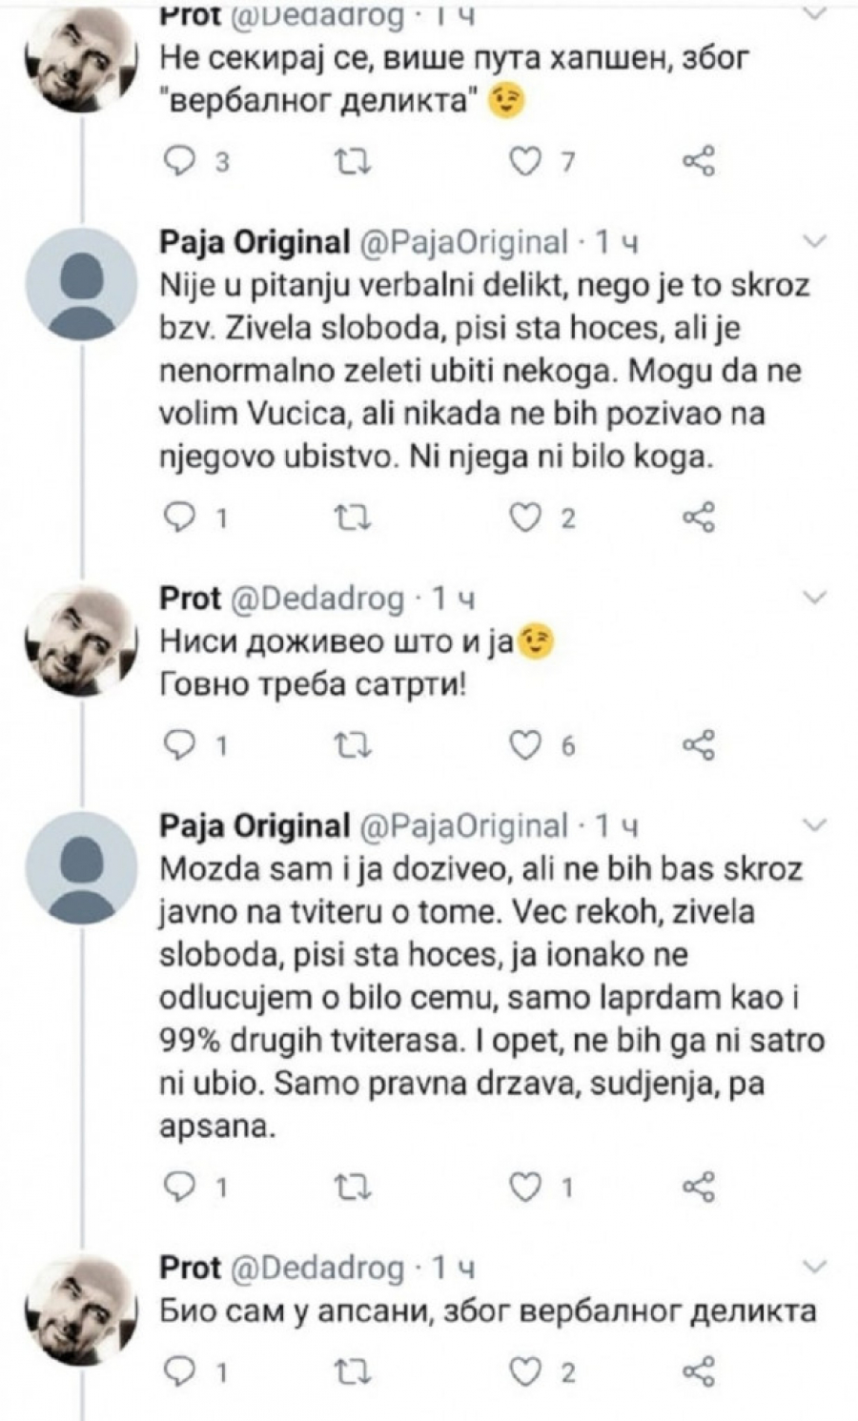Open options chevron on Paja Original's first tweet

coord(816,242)
